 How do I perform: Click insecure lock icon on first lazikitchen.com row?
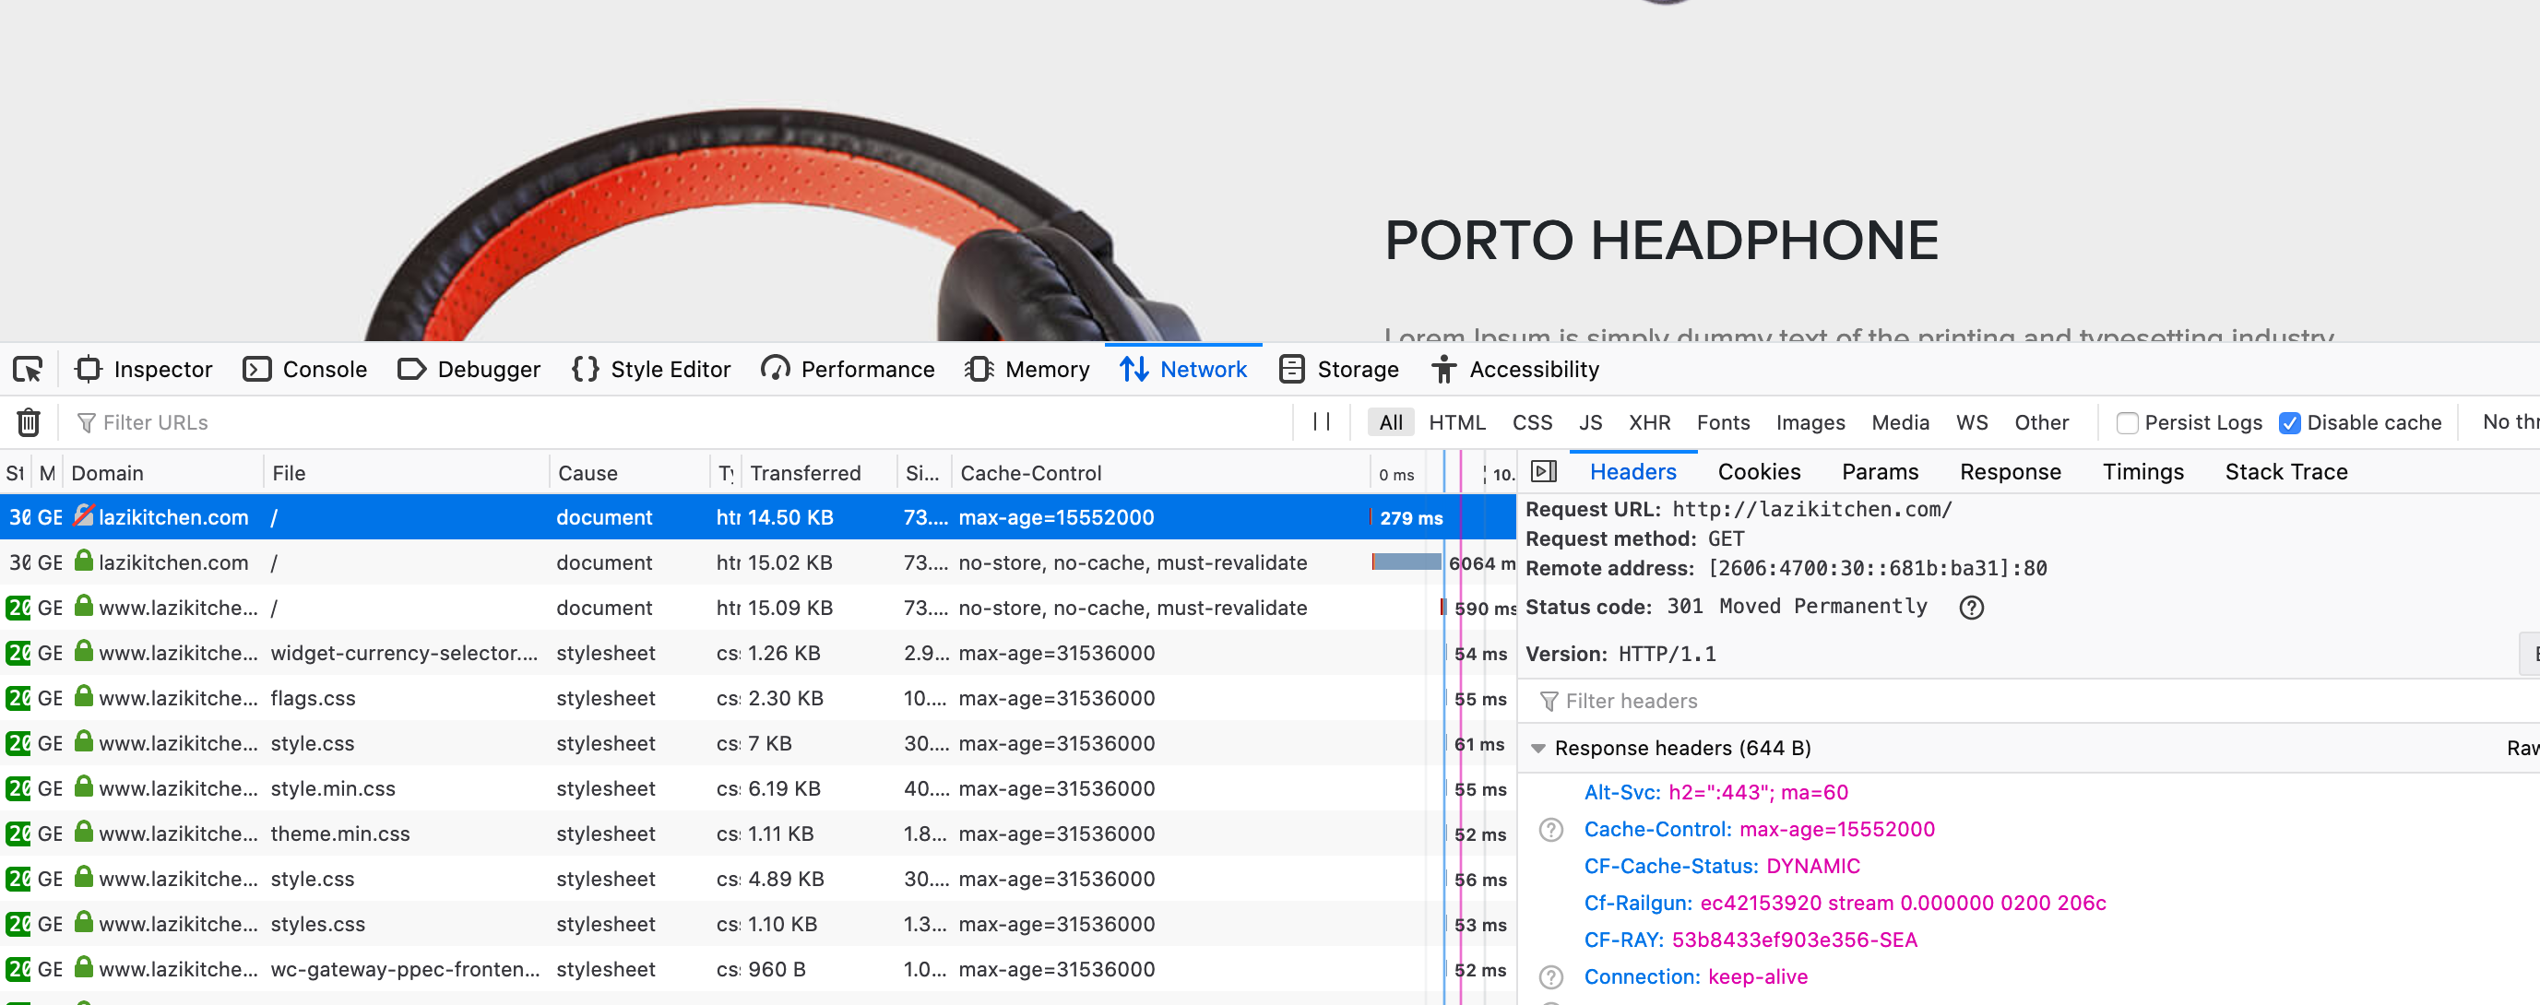tap(84, 515)
